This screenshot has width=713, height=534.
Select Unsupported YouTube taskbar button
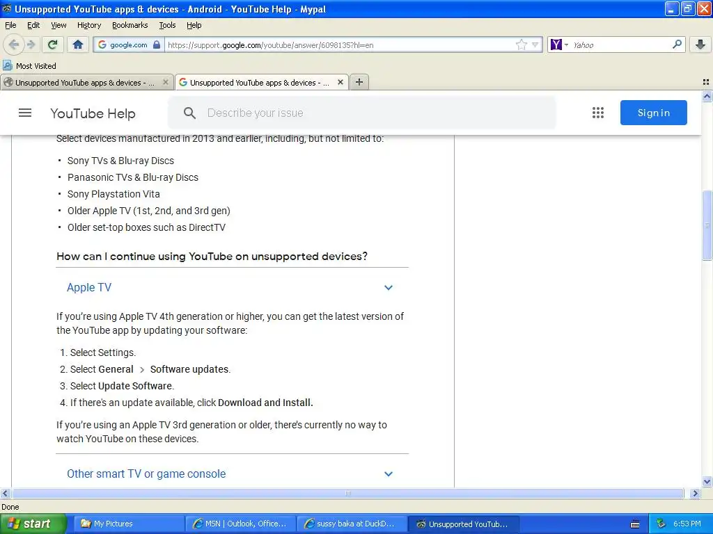(x=463, y=524)
